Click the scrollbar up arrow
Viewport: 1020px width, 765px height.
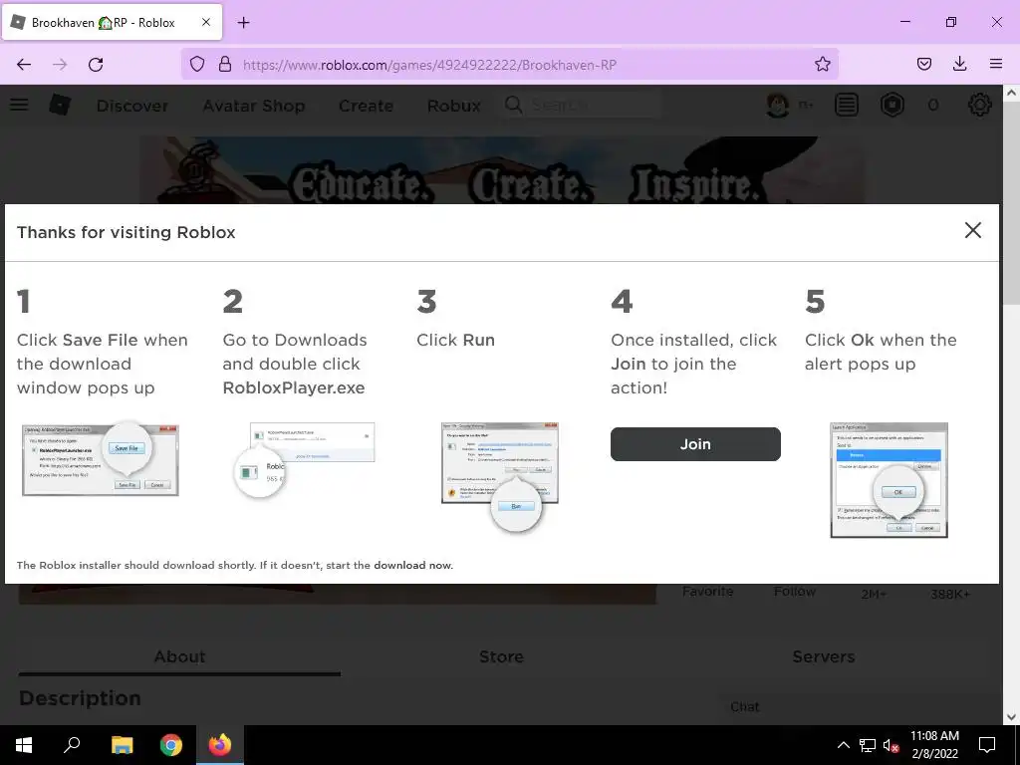tap(1012, 93)
